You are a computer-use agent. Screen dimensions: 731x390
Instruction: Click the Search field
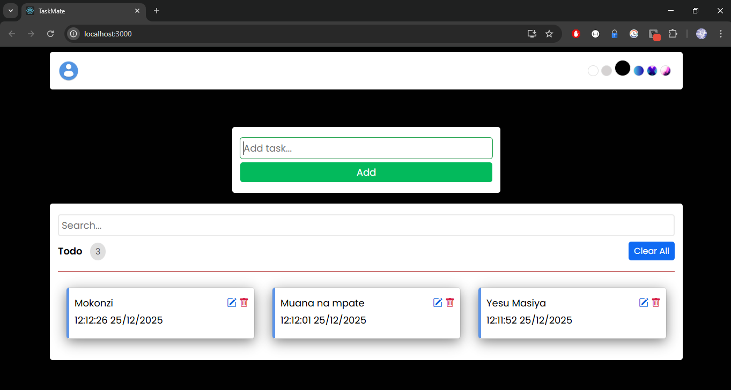click(366, 226)
